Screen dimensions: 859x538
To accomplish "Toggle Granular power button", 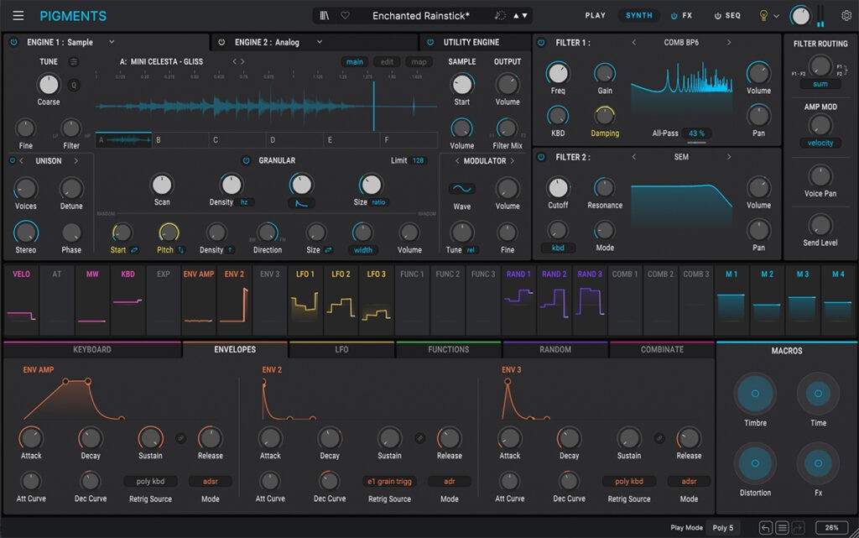I will (246, 160).
